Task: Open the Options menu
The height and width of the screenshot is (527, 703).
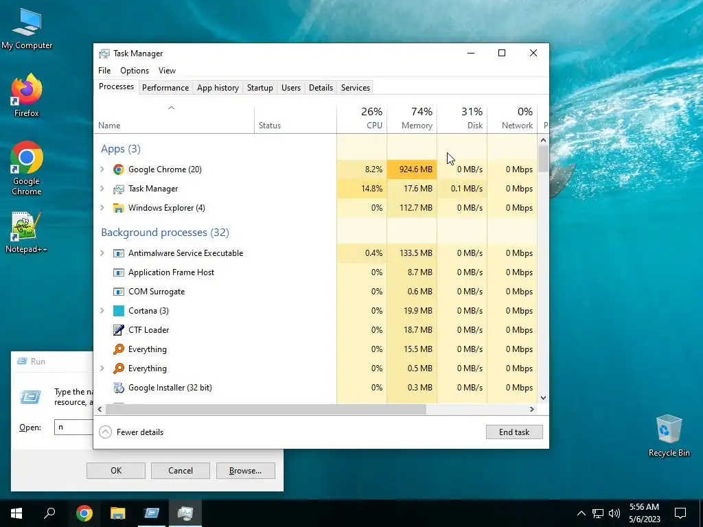Action: coord(135,71)
